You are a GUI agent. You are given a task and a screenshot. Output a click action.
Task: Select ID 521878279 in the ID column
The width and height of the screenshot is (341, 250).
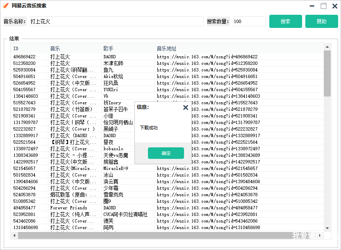point(24,109)
